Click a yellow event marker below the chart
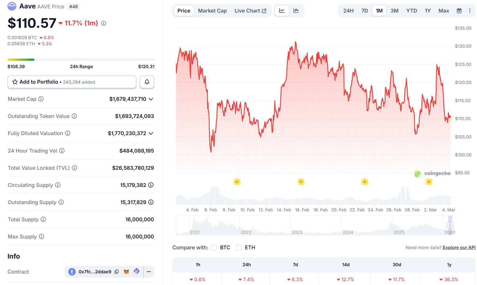 [x=237, y=181]
